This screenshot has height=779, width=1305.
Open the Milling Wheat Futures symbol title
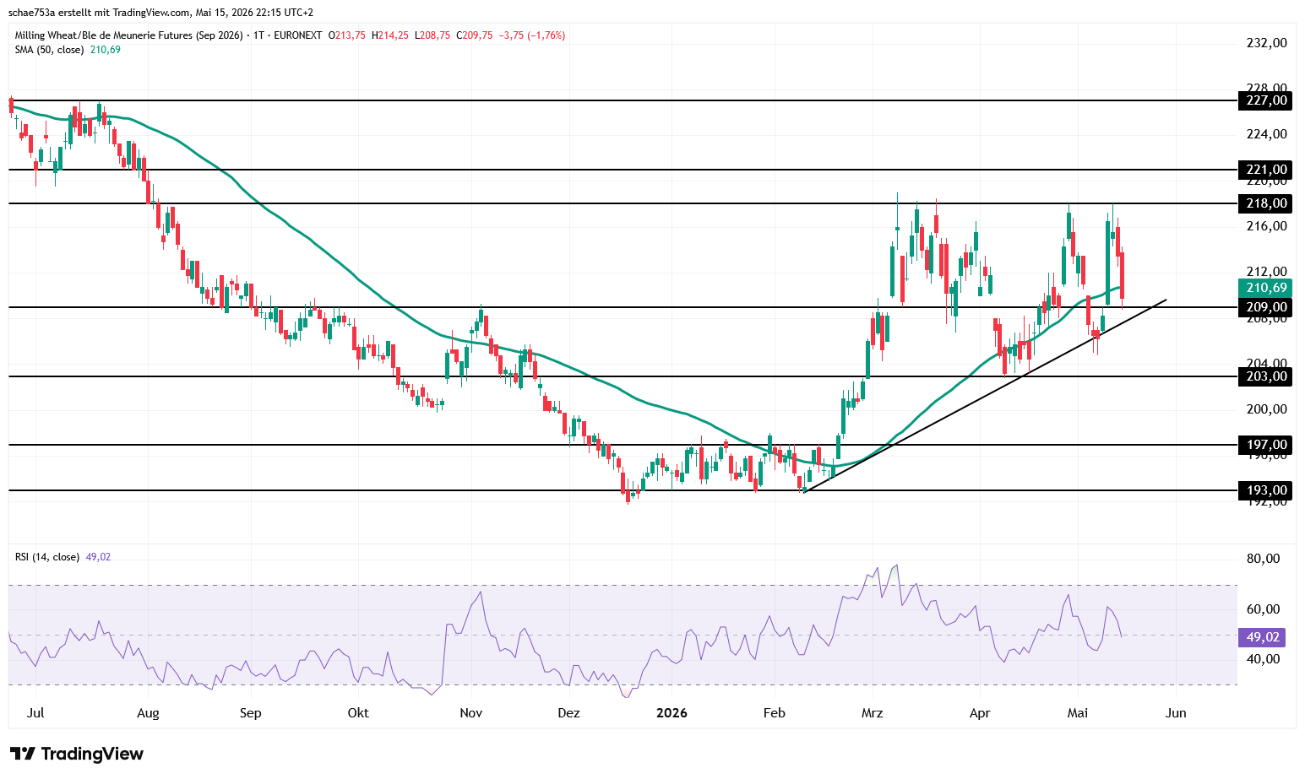click(128, 35)
